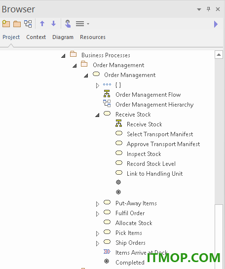Move the selected item up with the up arrow

(x=42, y=24)
